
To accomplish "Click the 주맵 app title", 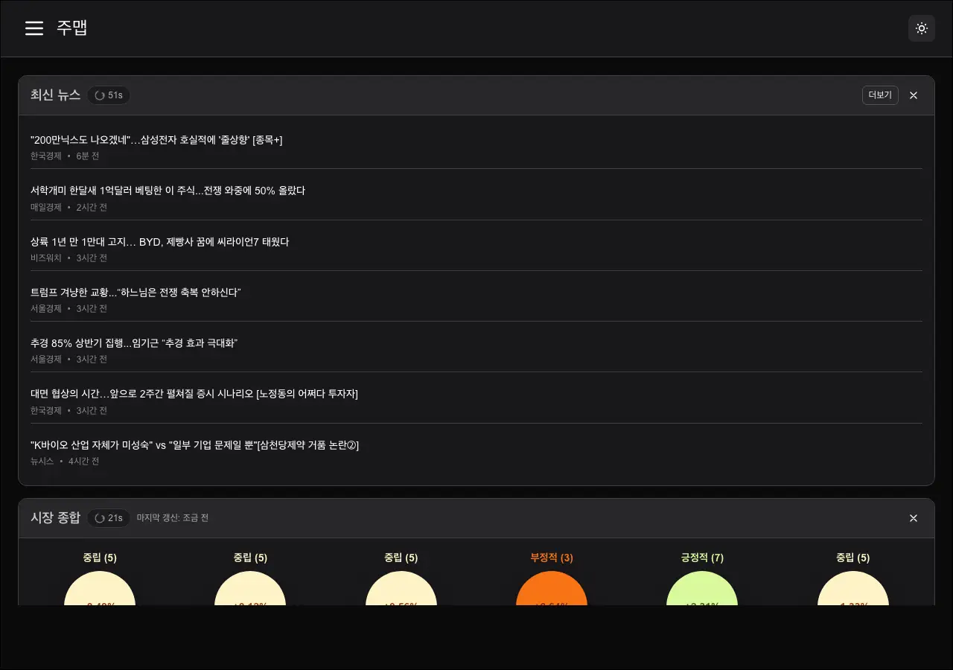I will tap(72, 28).
